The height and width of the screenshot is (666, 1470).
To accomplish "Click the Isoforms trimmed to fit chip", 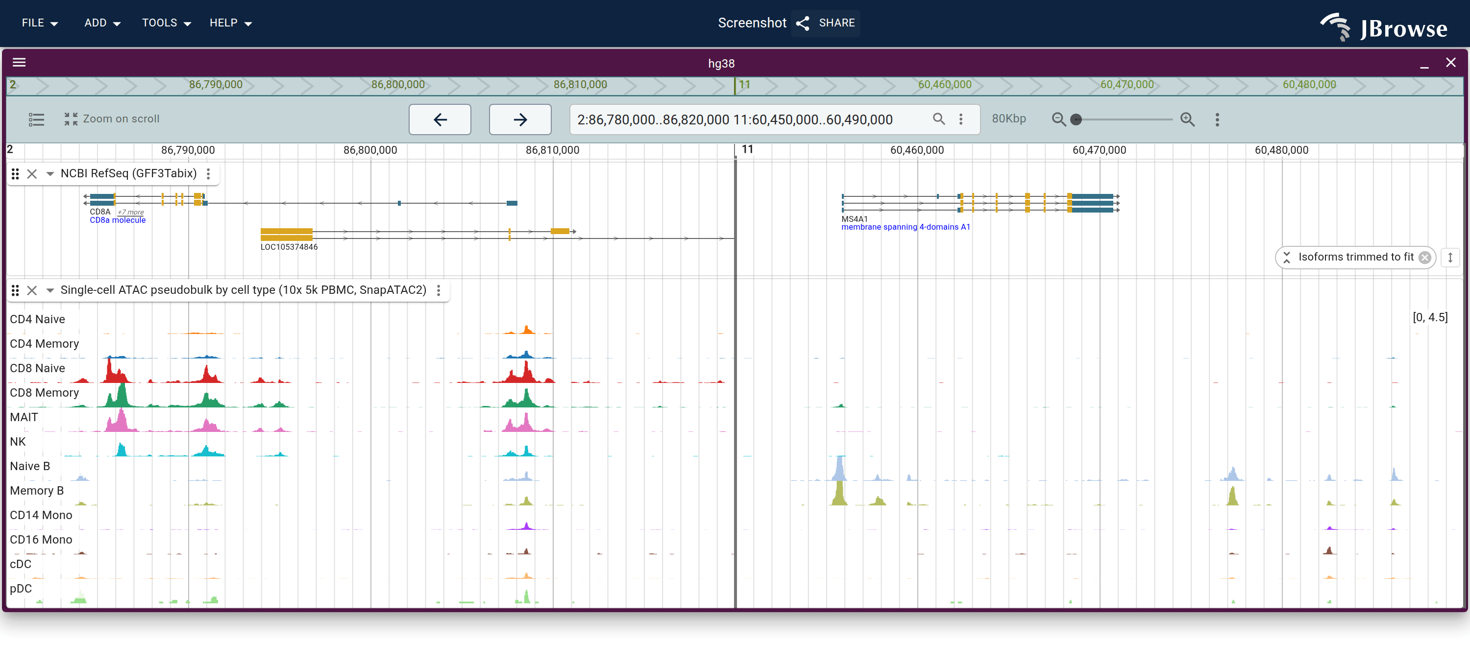I will pos(1355,257).
